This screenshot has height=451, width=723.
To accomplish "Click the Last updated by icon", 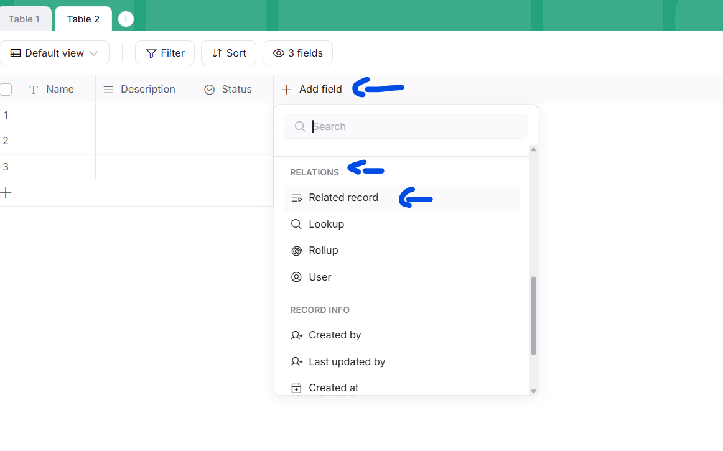I will pyautogui.click(x=297, y=362).
